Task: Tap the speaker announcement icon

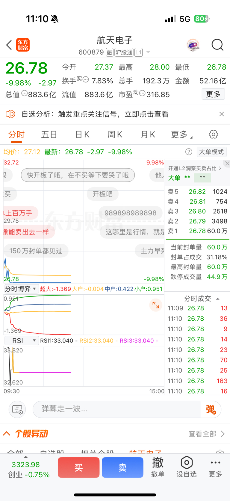Action: click(x=10, y=114)
